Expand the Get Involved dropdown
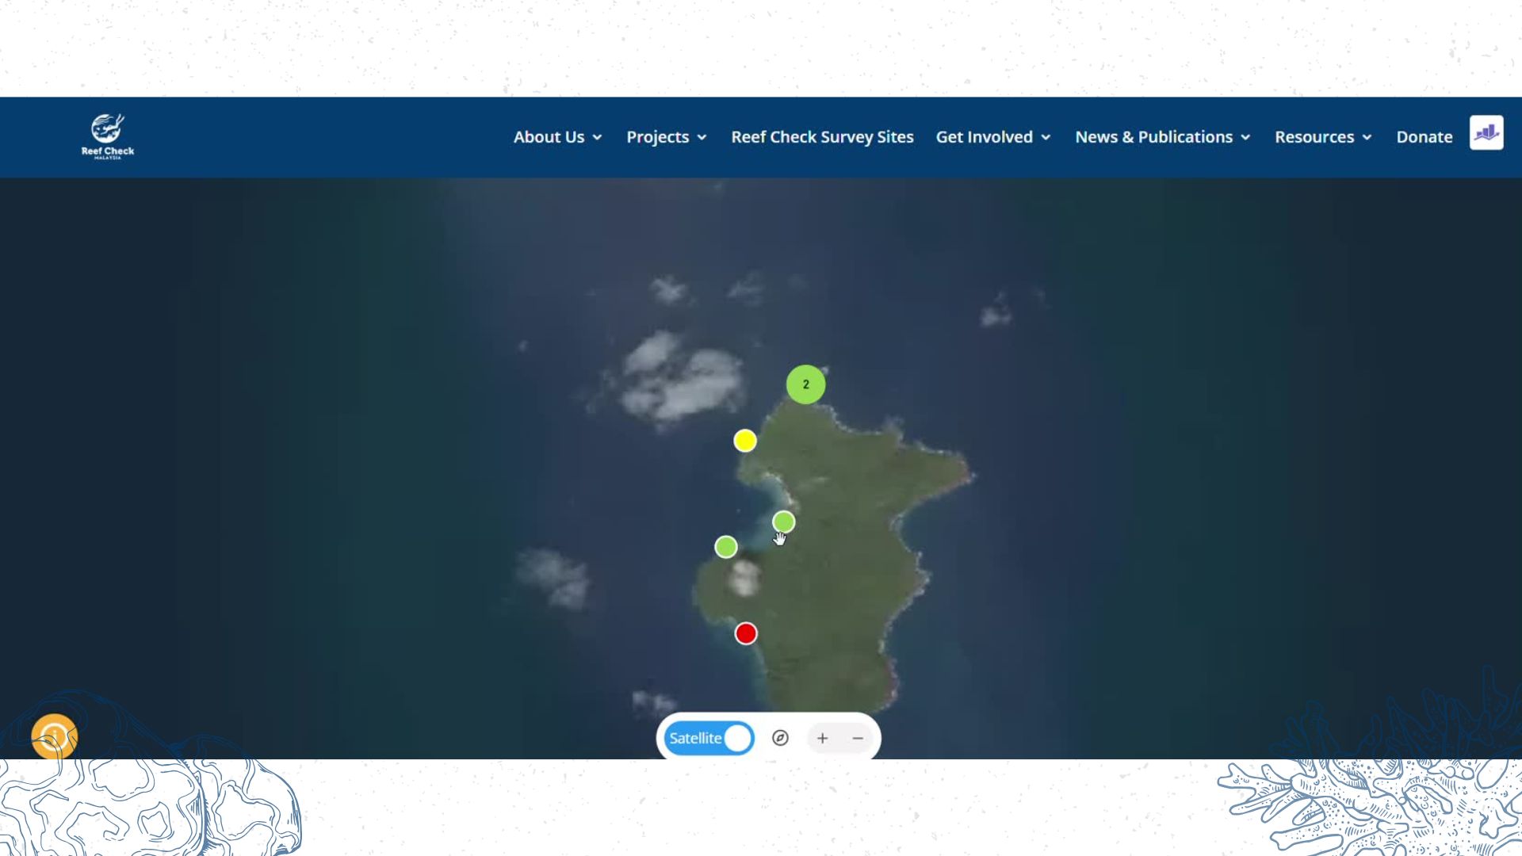This screenshot has width=1522, height=856. [x=993, y=137]
